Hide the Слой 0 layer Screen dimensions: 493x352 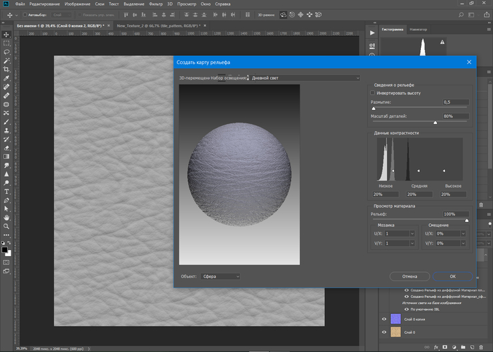point(384,332)
